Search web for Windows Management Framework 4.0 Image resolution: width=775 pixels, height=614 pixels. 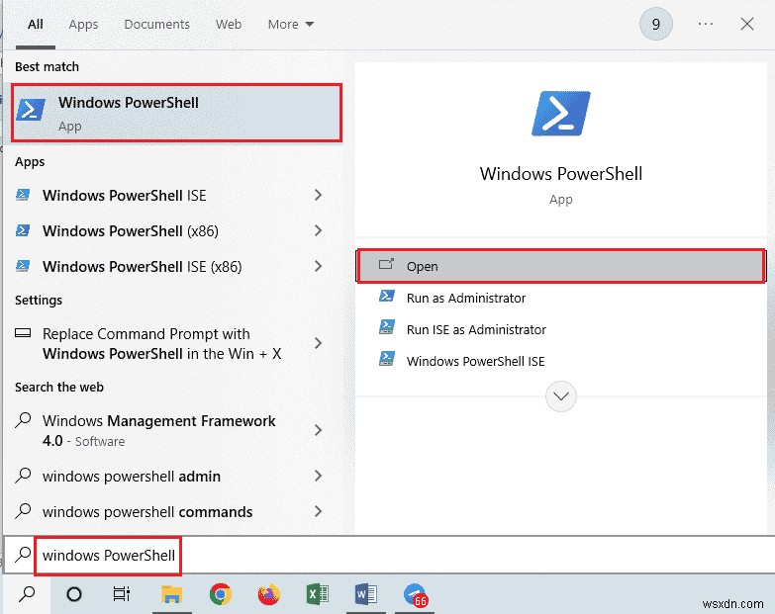click(x=173, y=430)
